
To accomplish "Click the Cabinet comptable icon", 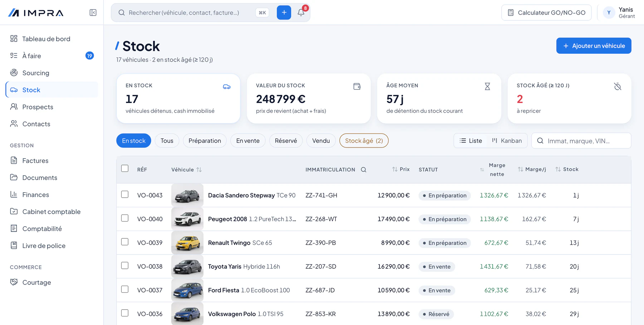I will (x=14, y=212).
